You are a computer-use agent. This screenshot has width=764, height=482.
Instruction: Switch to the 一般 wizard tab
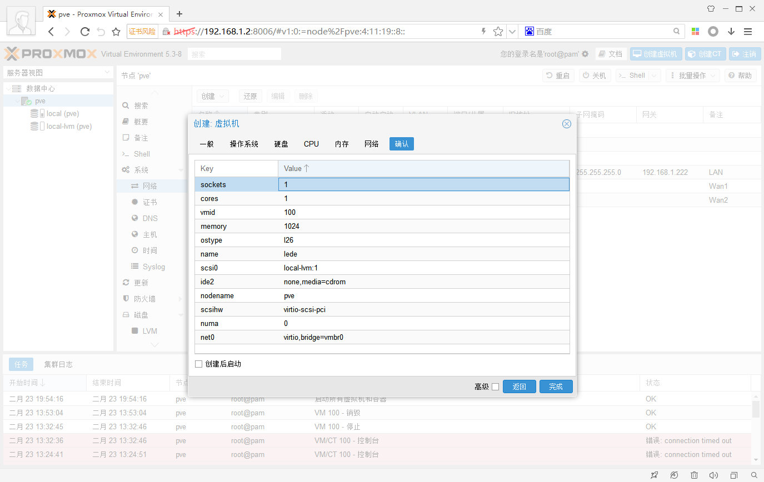pos(207,144)
